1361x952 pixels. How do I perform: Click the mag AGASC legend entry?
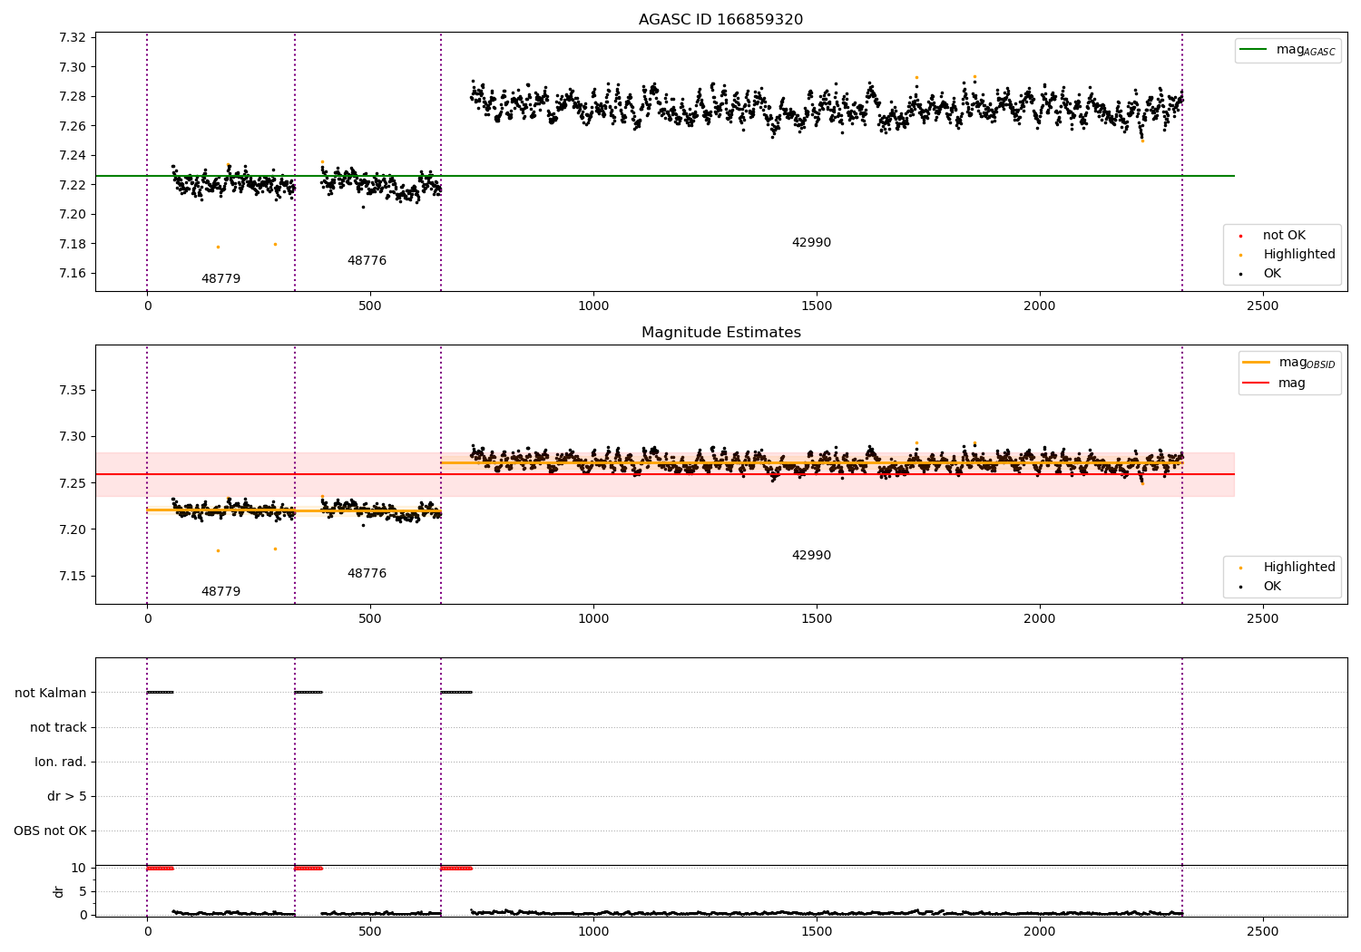click(x=1288, y=50)
